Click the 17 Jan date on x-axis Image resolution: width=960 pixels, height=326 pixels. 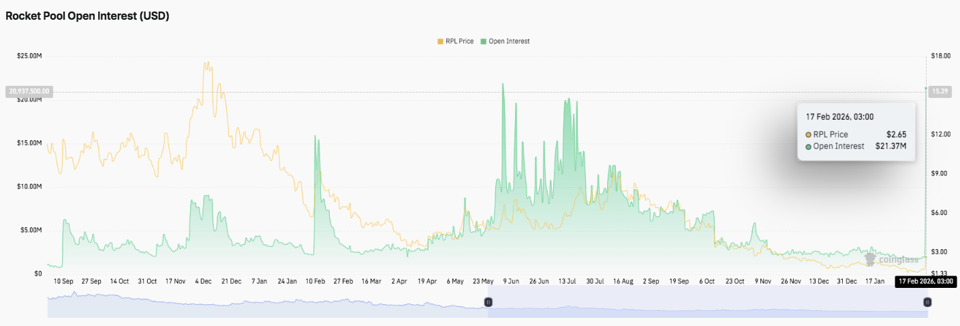coord(874,281)
